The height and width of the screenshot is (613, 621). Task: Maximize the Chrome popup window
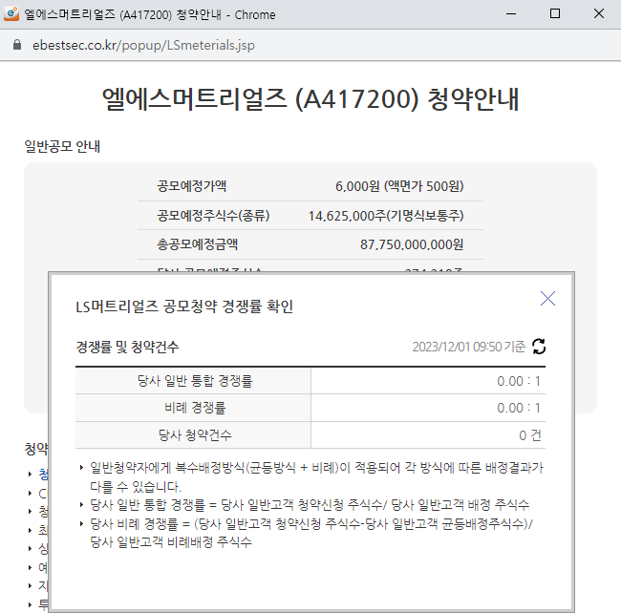click(x=555, y=14)
